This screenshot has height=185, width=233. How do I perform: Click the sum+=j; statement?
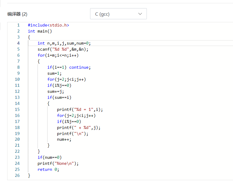[x=56, y=91]
